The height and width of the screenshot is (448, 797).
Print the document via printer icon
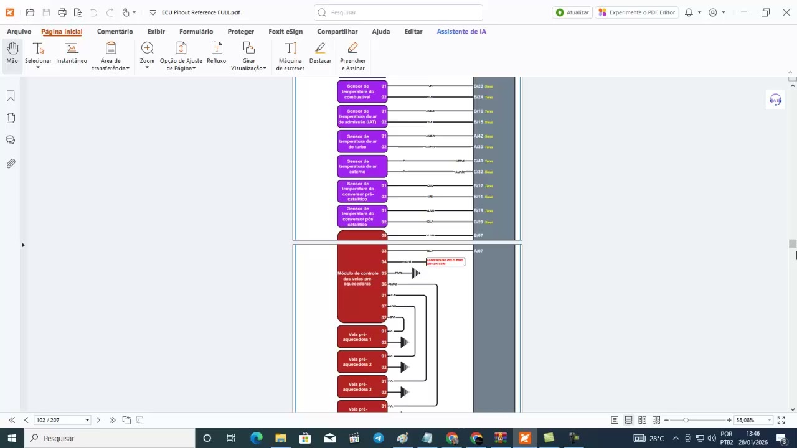click(x=62, y=12)
